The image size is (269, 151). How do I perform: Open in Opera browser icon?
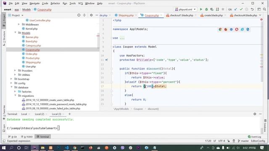click(x=237, y=29)
